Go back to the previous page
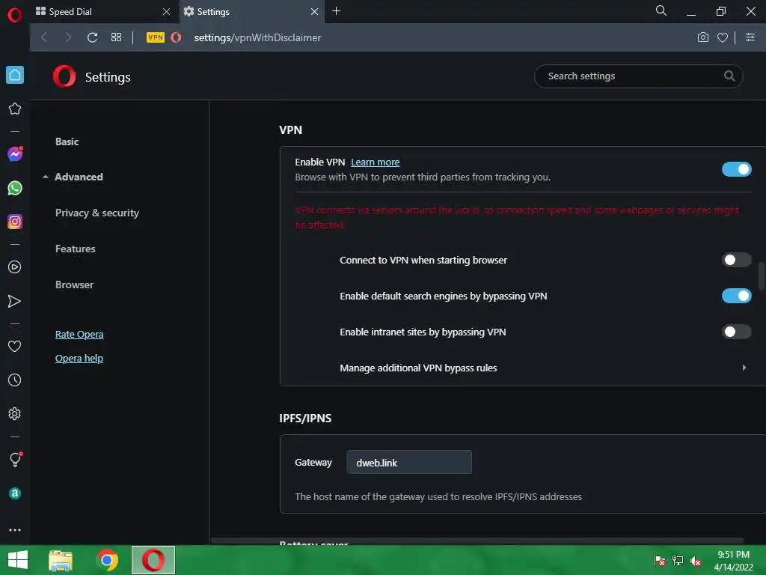 click(x=44, y=37)
